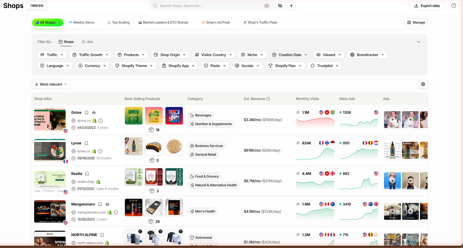This screenshot has width=463, height=248.
Task: Open the Most relevant sort dropdown
Action: coord(51,84)
